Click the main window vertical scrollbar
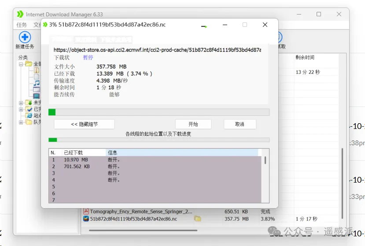365x246 pixels. tap(342, 184)
